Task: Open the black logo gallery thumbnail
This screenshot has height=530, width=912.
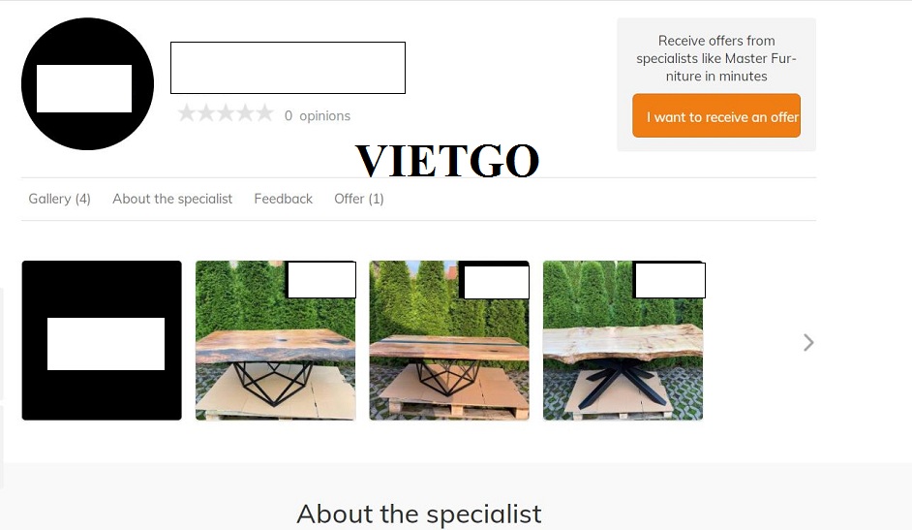Action: [x=102, y=340]
